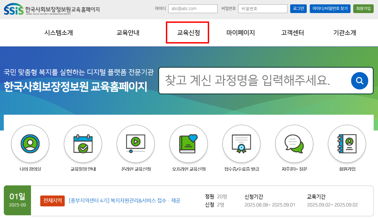Click the 전체지역 red tag
The height and width of the screenshot is (218, 378).
52,201
